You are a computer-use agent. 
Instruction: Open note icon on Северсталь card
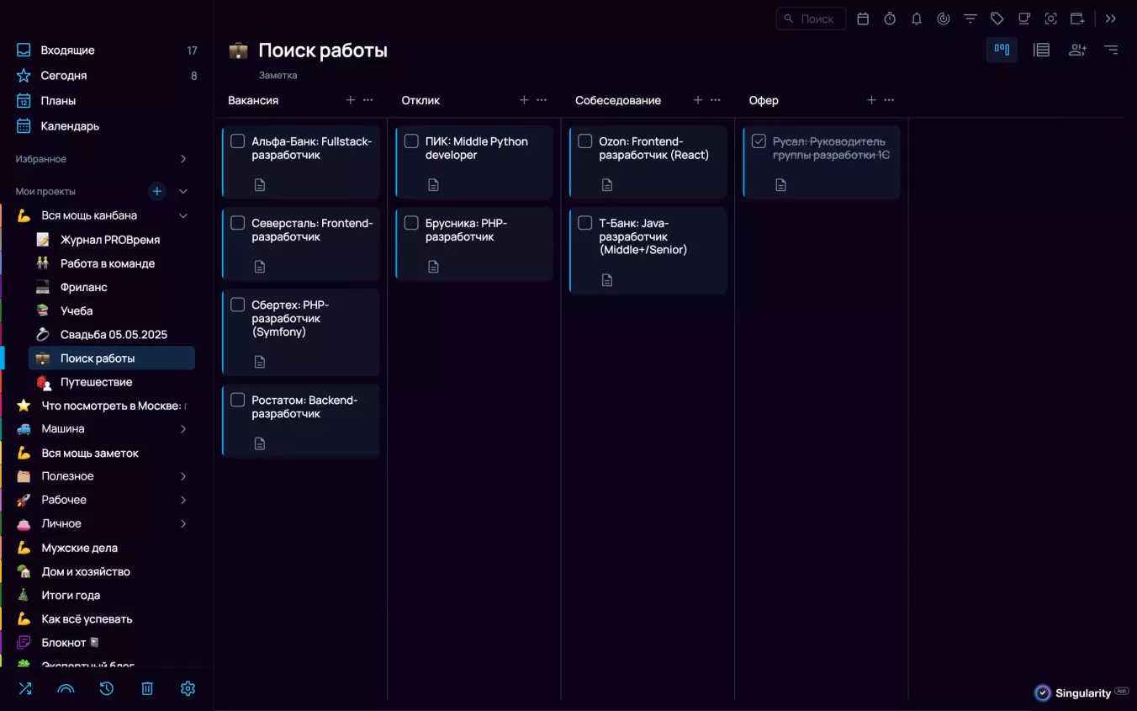[x=260, y=267]
